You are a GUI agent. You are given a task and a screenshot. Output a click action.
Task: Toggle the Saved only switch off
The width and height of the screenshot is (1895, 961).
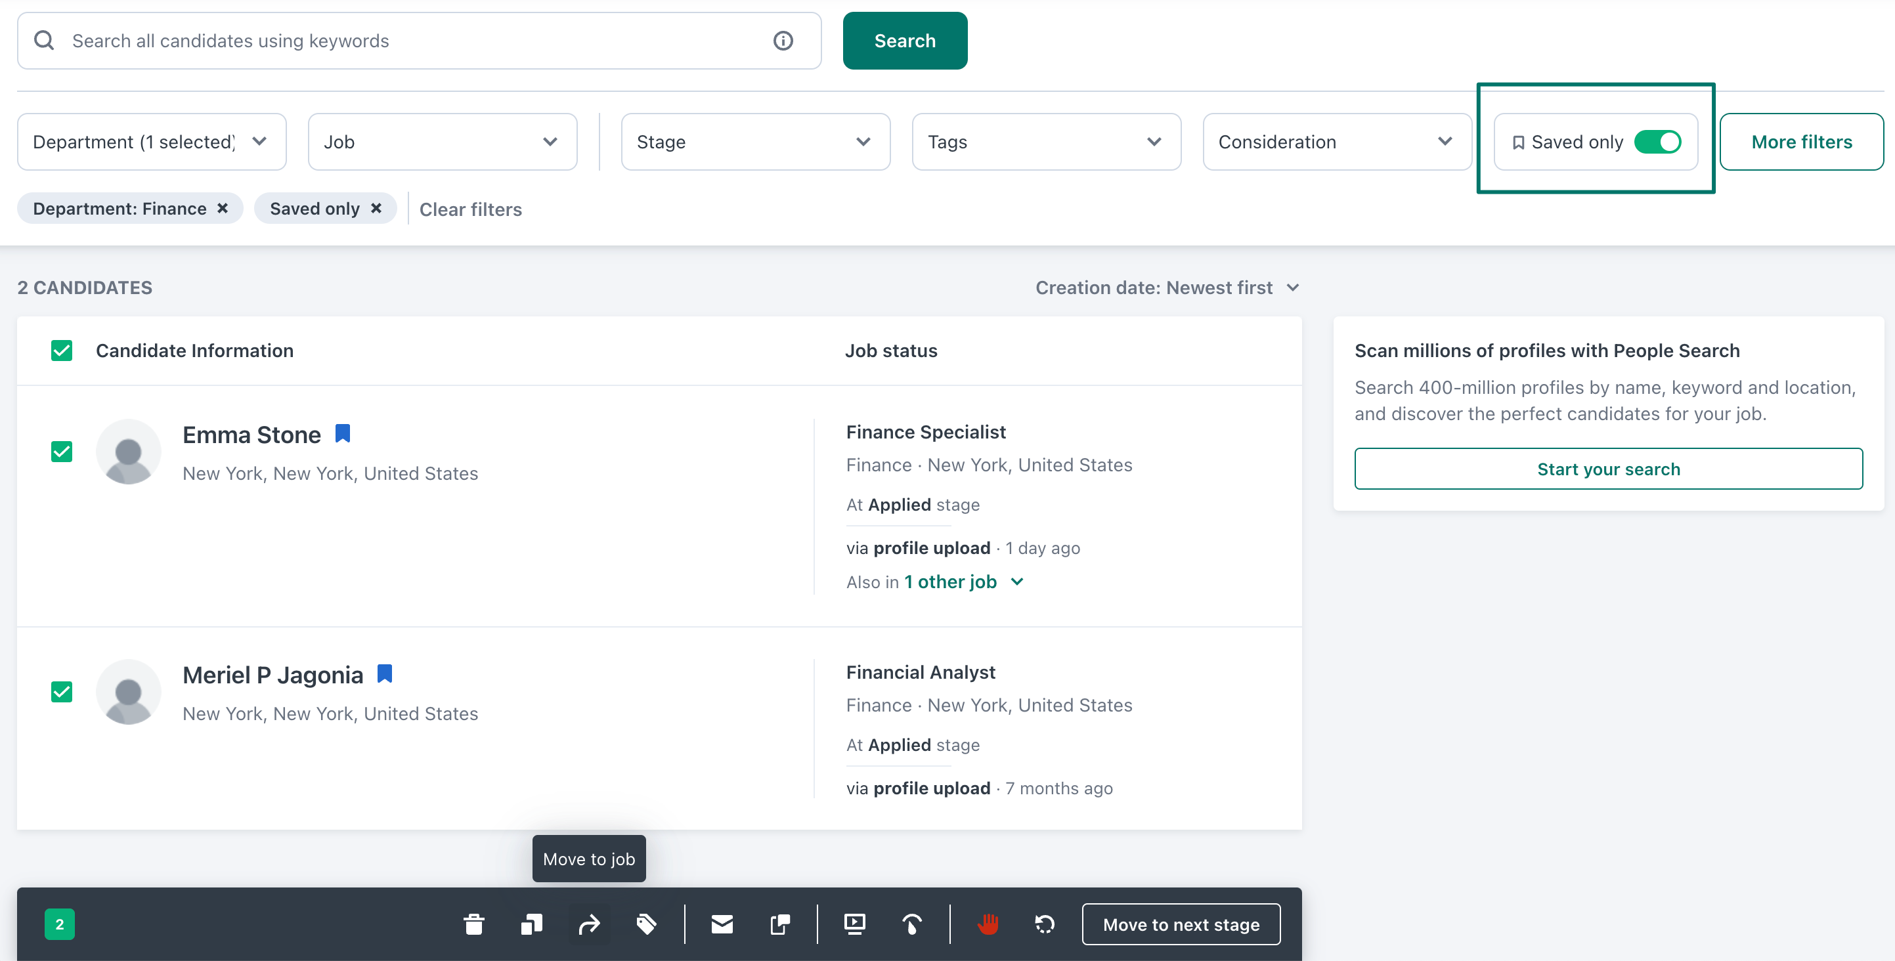point(1657,142)
